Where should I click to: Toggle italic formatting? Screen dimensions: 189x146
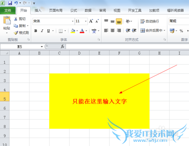(x=42, y=31)
